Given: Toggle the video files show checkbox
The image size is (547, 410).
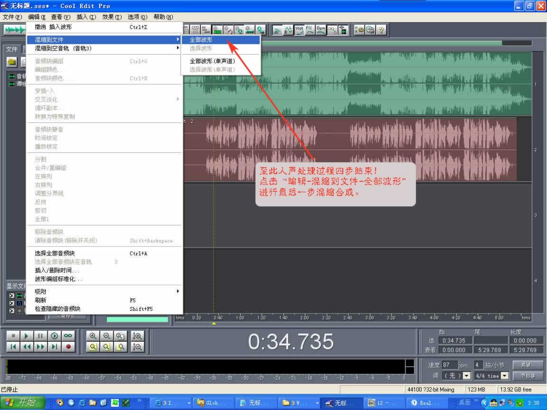Looking at the screenshot, I should (12, 311).
